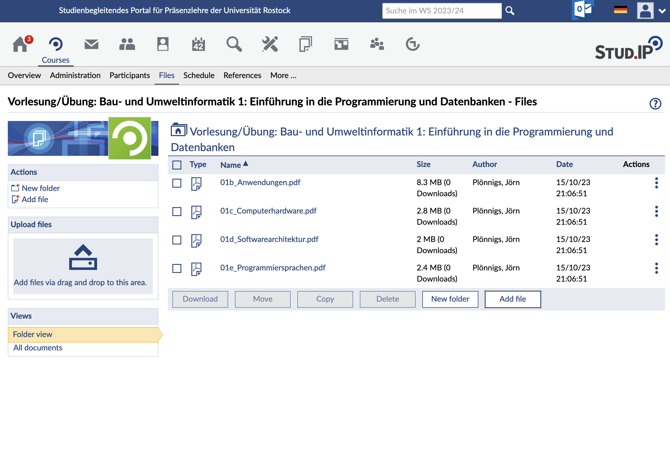Click the Tools wrench and pencil icon
Image resolution: width=670 pixels, height=470 pixels.
(x=270, y=44)
